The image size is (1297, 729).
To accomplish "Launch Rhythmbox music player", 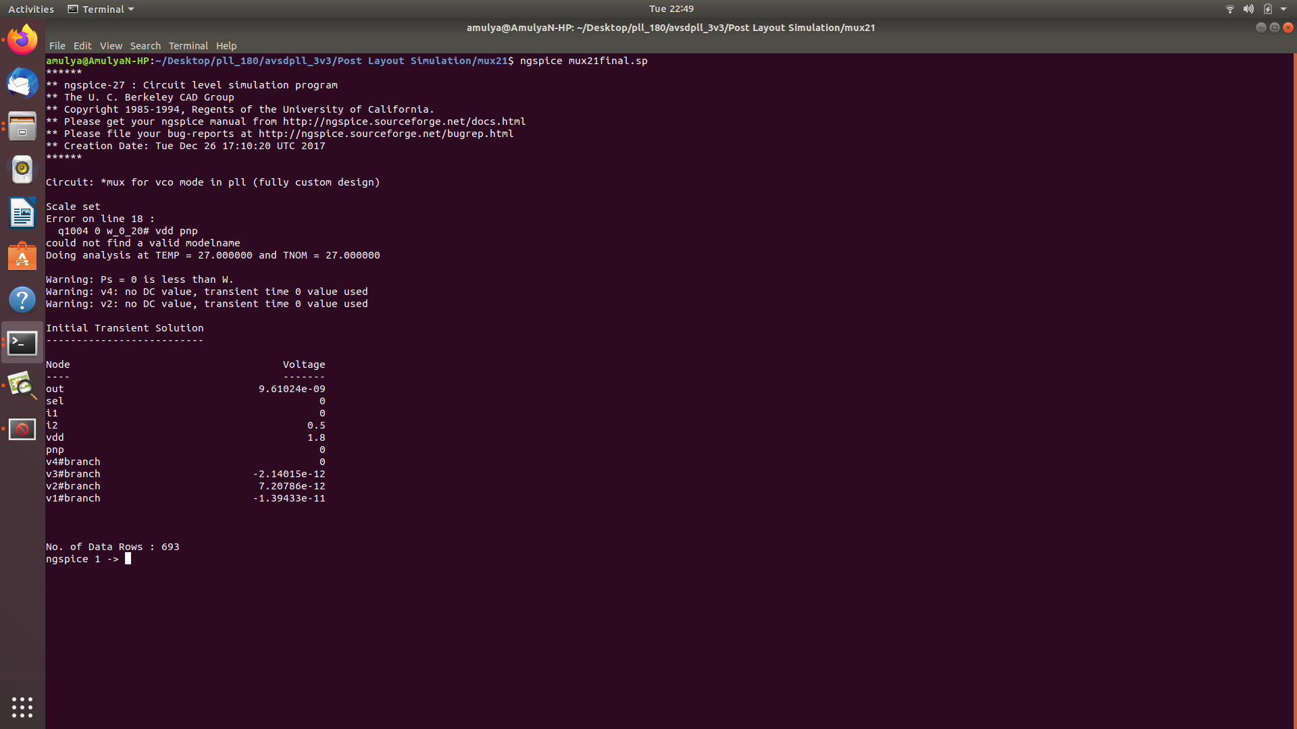I will 22,169.
